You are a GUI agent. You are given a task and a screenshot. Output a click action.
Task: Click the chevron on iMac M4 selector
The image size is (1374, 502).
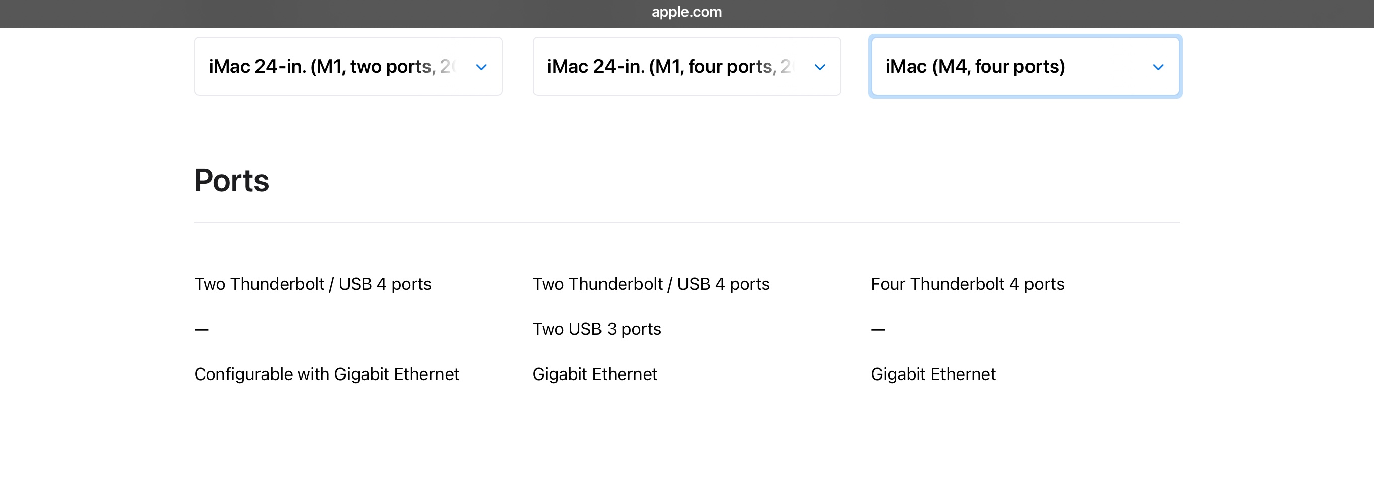1157,67
